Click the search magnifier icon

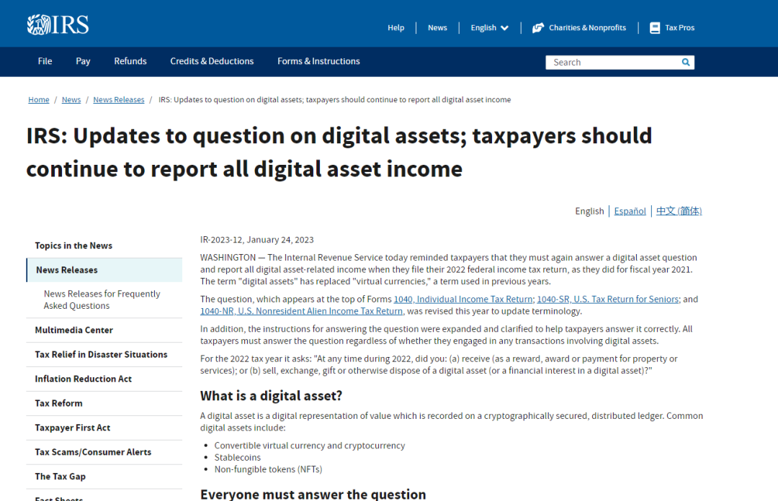pos(686,62)
